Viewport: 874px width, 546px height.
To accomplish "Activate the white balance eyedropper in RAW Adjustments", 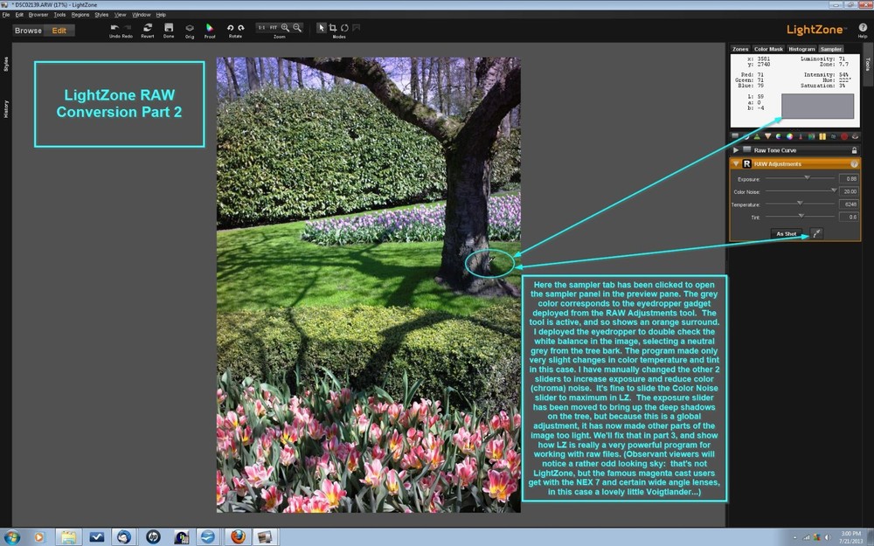I will click(816, 233).
